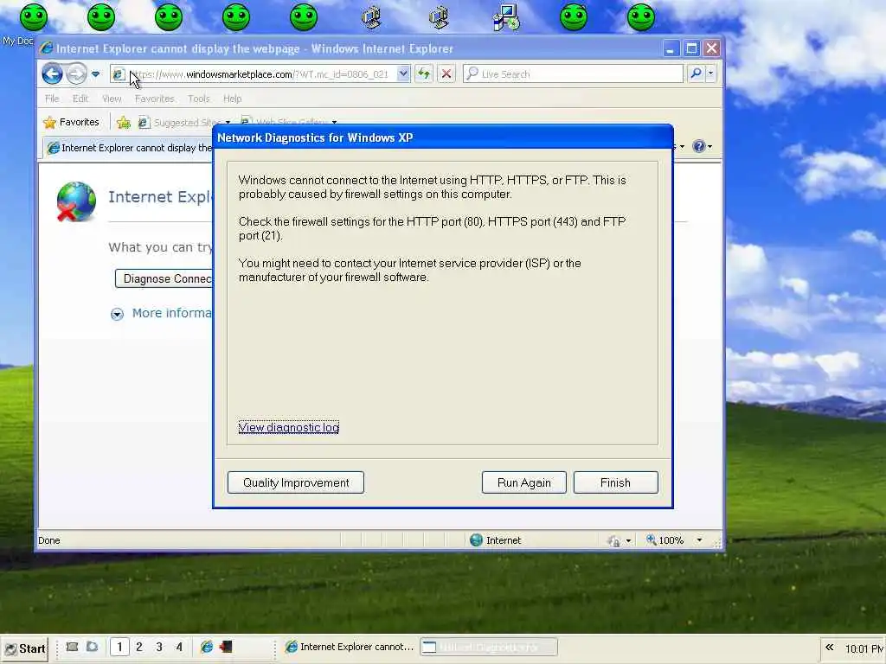The image size is (886, 664).
Task: Click the More information link text
Action: [x=172, y=313]
